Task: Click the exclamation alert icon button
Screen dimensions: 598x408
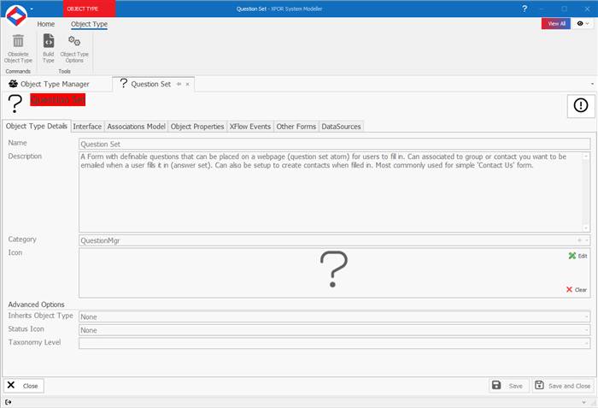Action: click(x=580, y=105)
